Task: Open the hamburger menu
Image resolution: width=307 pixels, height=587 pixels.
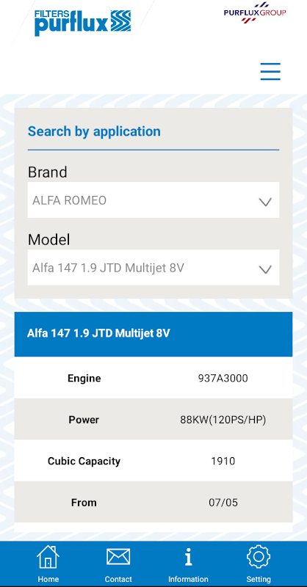Action: coord(270,71)
